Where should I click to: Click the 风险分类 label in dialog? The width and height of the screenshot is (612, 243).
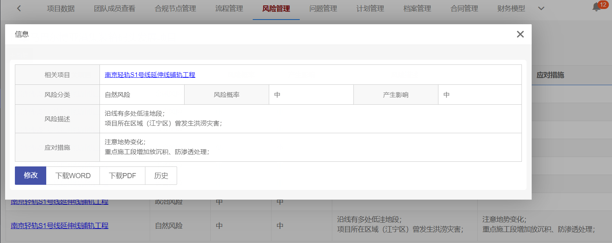tap(57, 95)
